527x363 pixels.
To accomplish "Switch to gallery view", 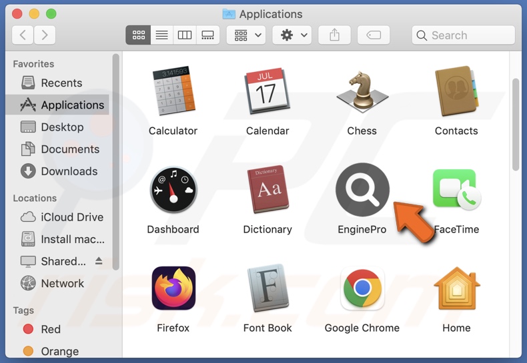I will coord(207,35).
